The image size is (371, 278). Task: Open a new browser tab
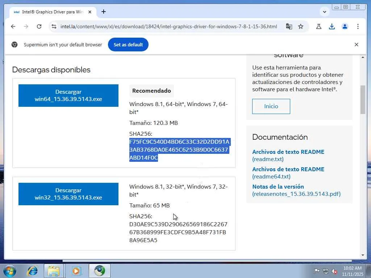pyautogui.click(x=104, y=12)
